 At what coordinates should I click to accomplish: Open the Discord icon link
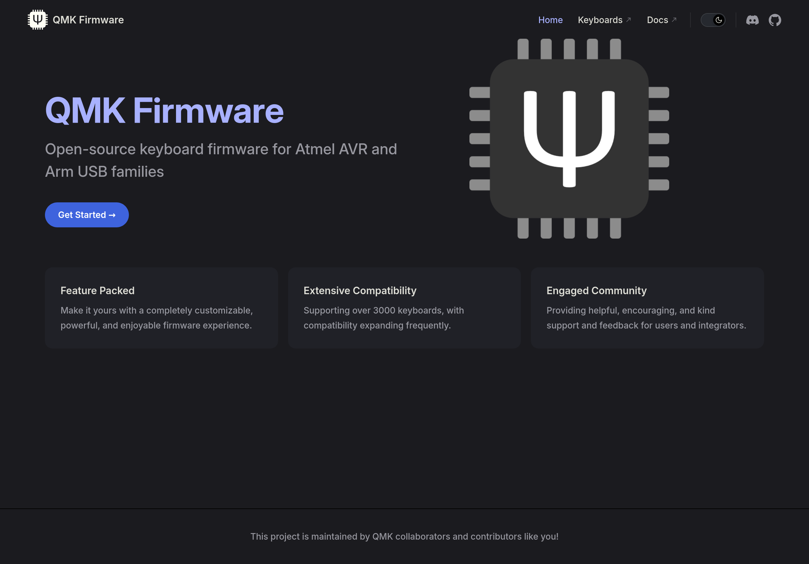point(752,20)
